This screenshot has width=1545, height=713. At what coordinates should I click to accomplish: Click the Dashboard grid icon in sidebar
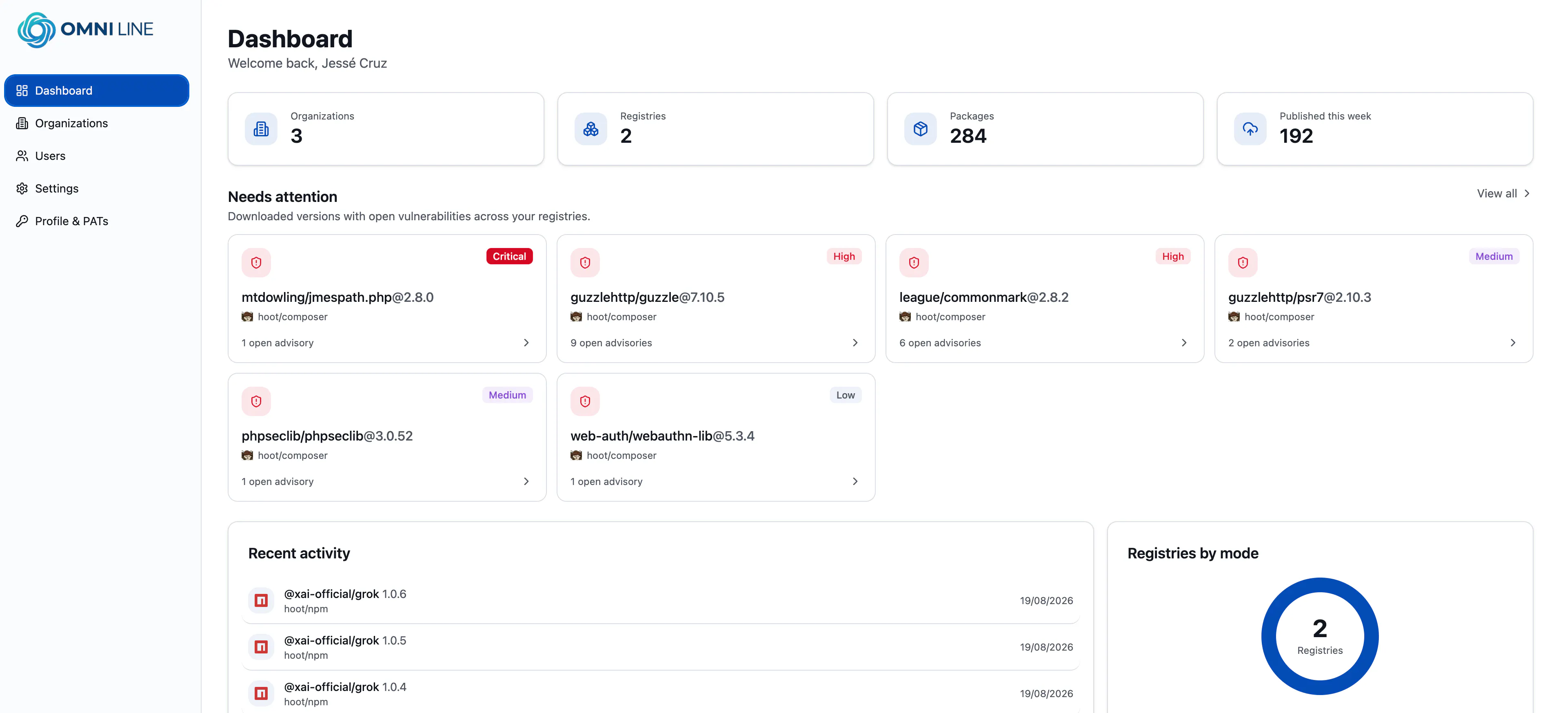pyautogui.click(x=22, y=91)
